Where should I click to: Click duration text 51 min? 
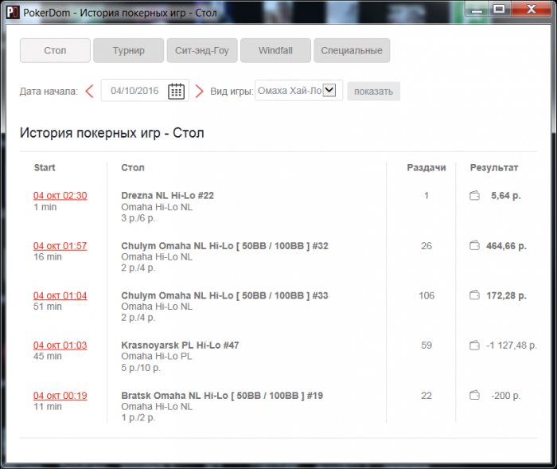pos(47,307)
